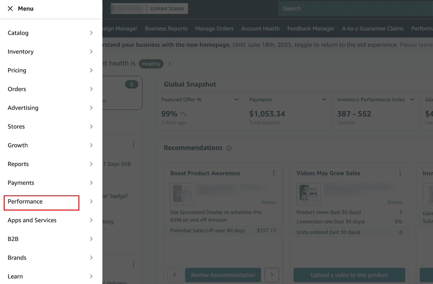Open the Performance menu item
The image size is (433, 284).
pyautogui.click(x=25, y=202)
